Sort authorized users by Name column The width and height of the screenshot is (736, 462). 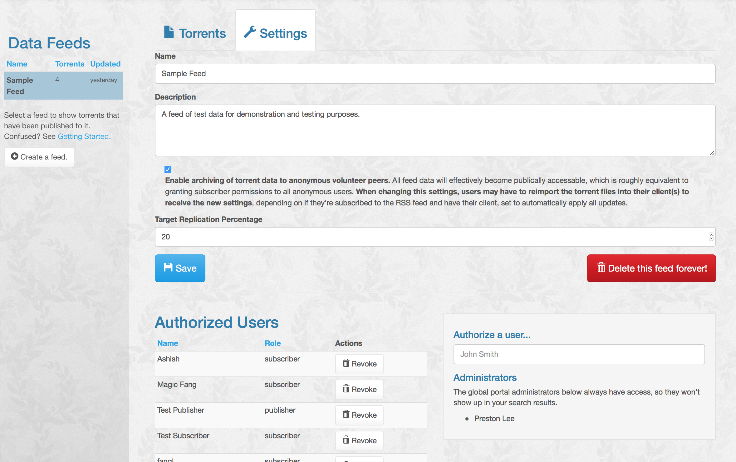click(168, 343)
